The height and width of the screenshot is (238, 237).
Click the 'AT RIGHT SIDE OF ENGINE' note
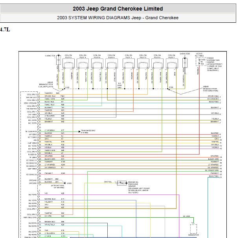(57, 187)
